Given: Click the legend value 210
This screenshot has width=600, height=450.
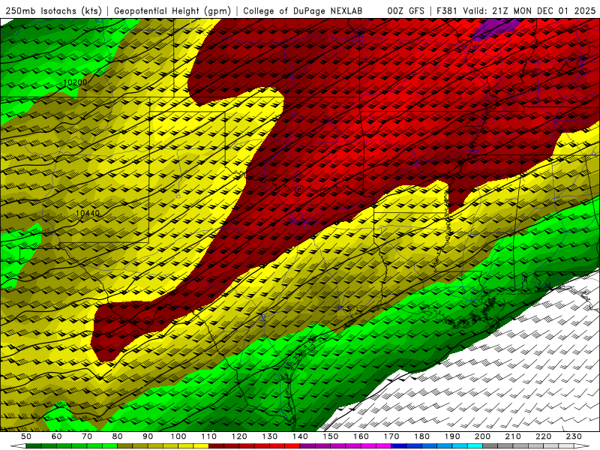Looking at the screenshot, I should click(x=513, y=436).
